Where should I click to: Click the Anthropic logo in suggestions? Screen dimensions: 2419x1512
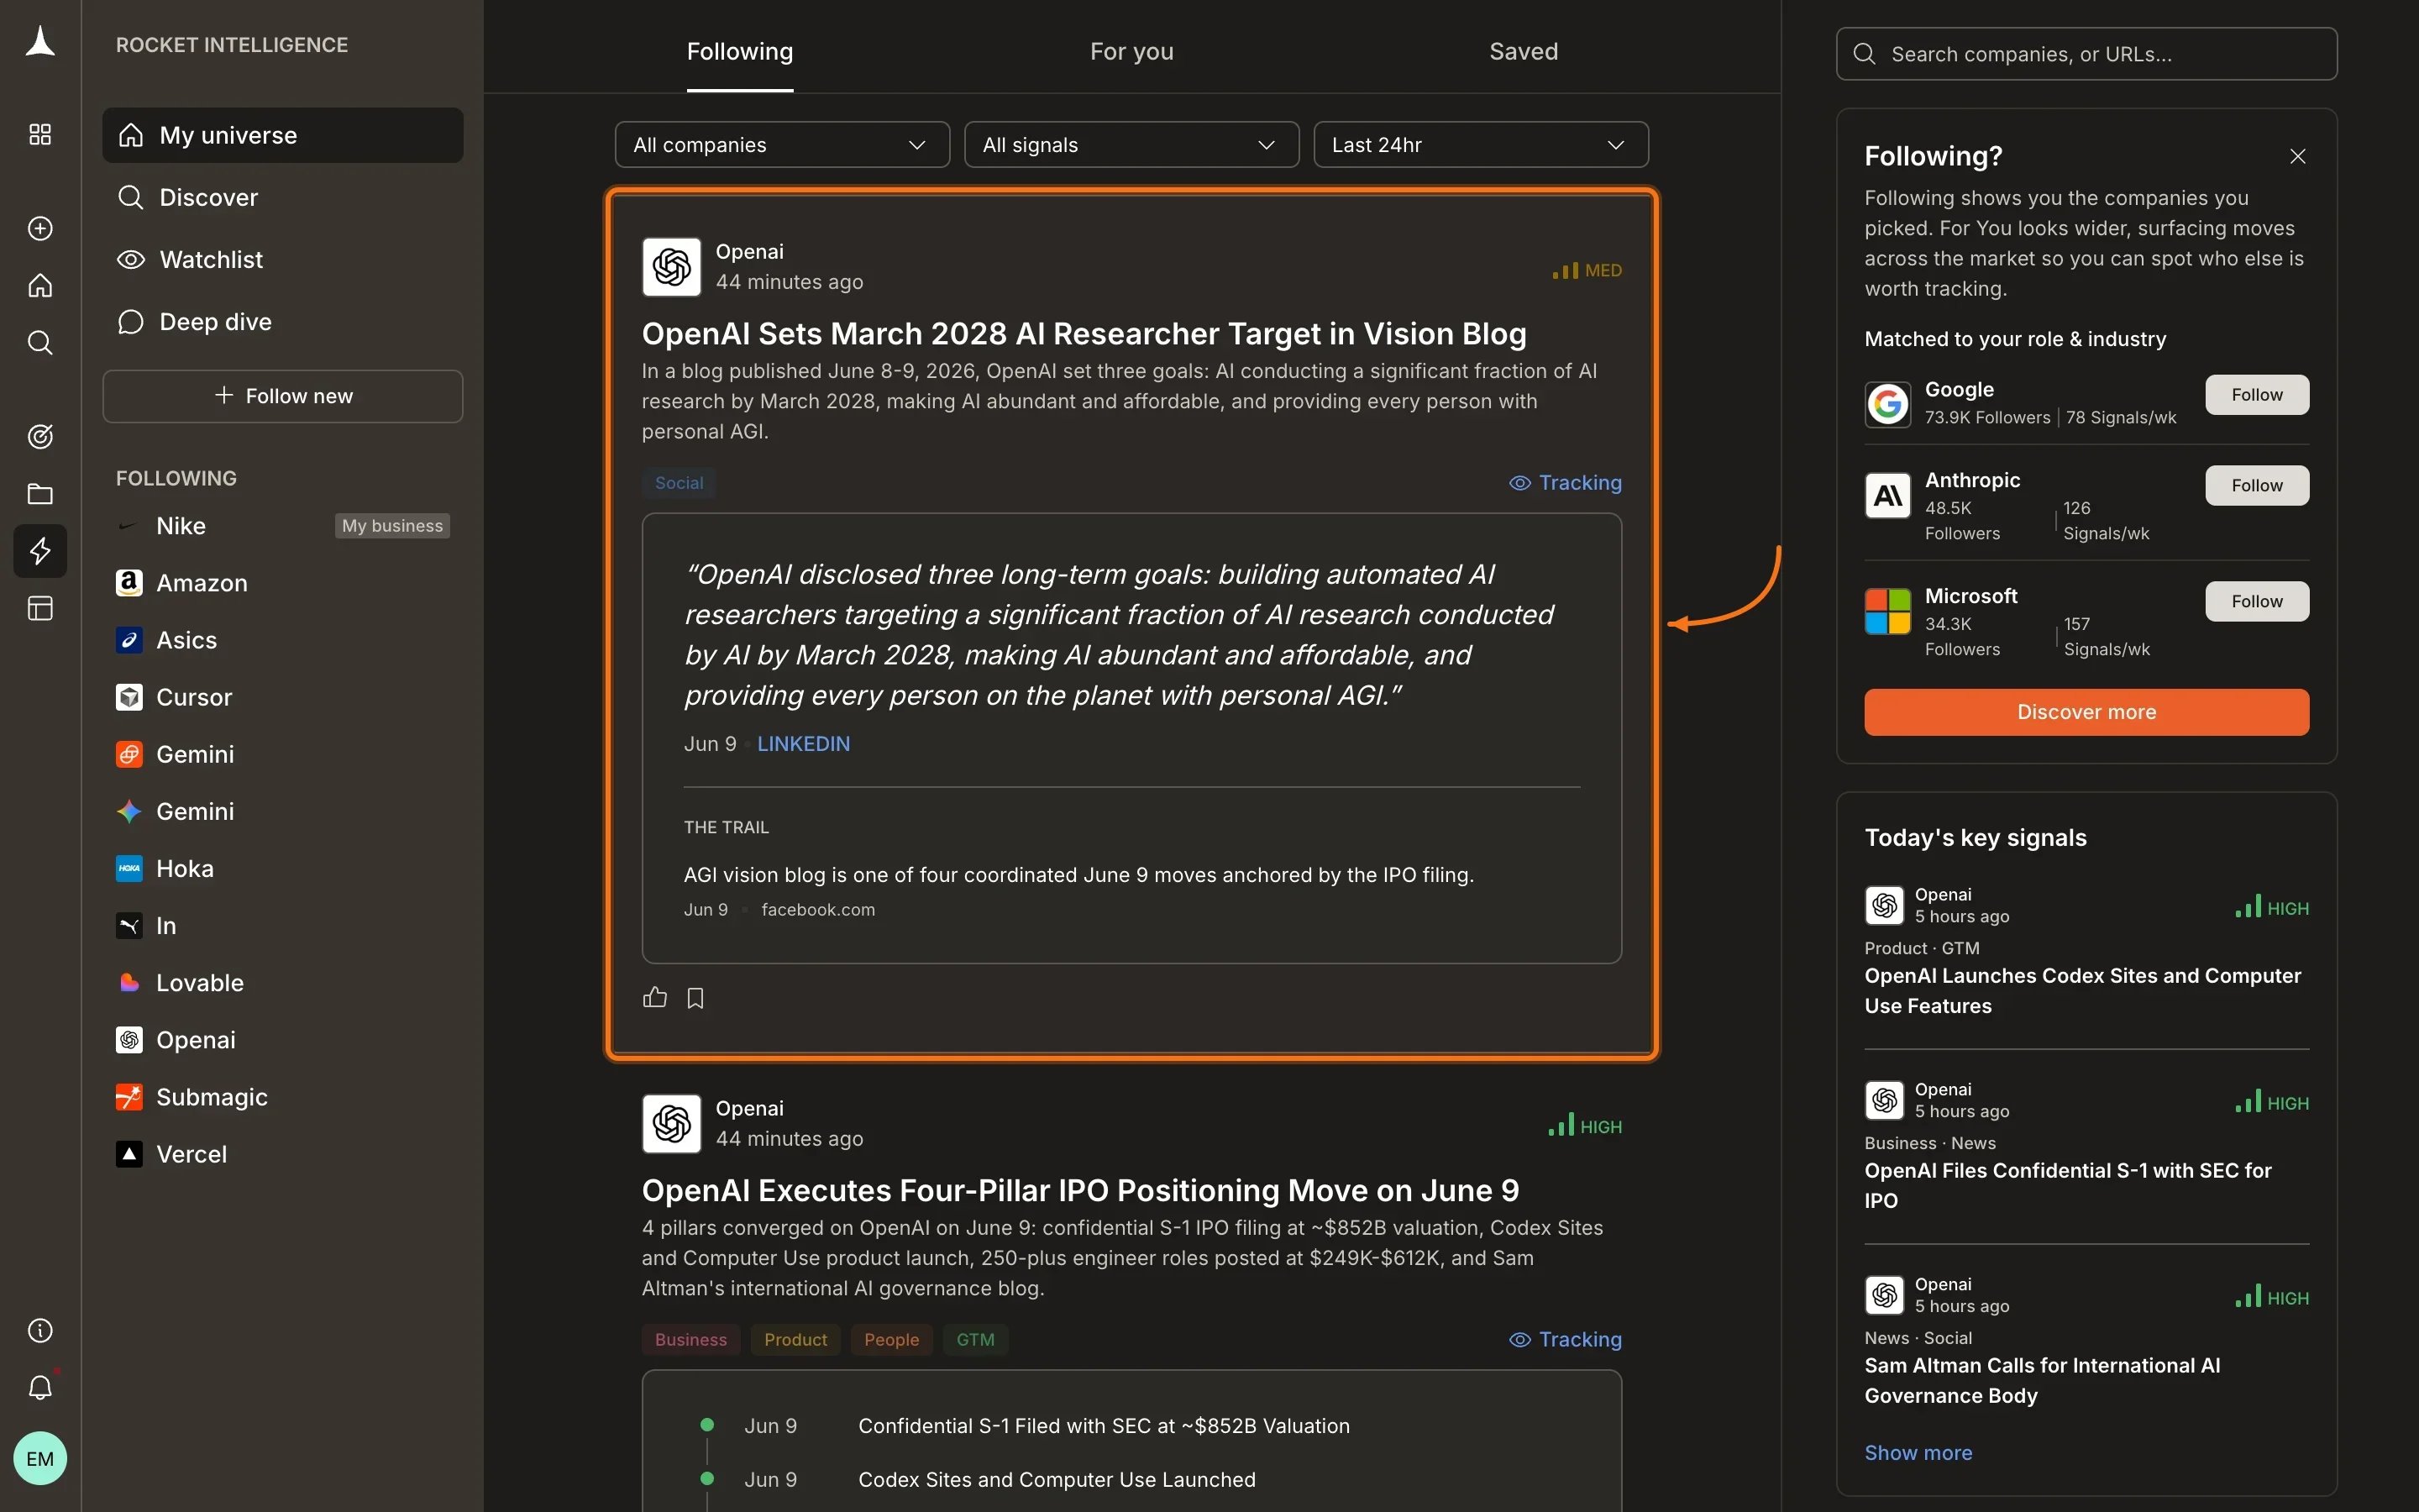click(1888, 495)
